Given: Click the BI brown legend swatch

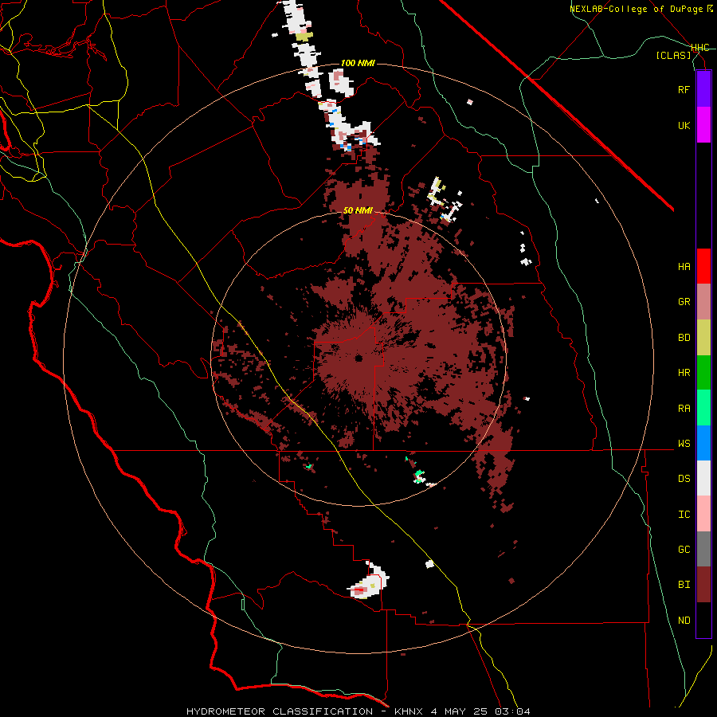Looking at the screenshot, I should point(703,585).
